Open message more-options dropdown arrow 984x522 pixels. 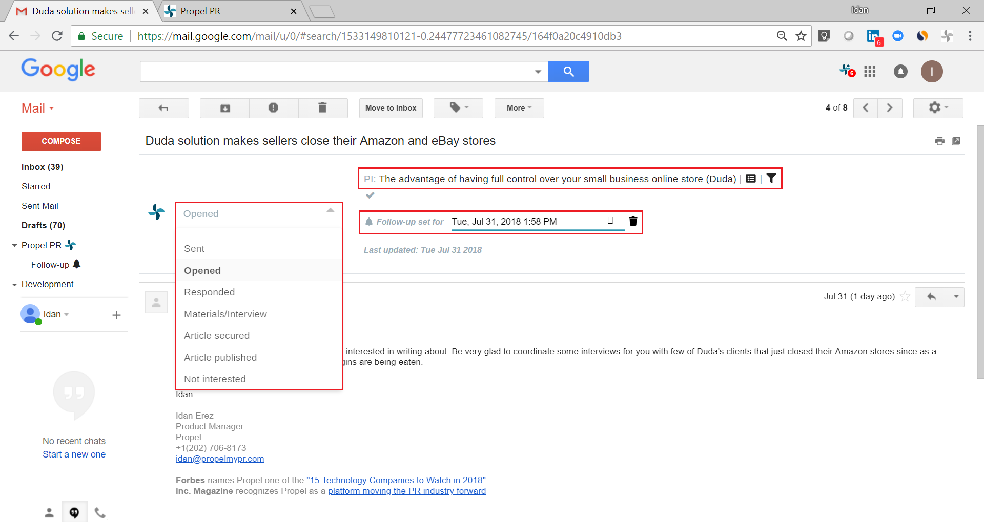tap(956, 297)
